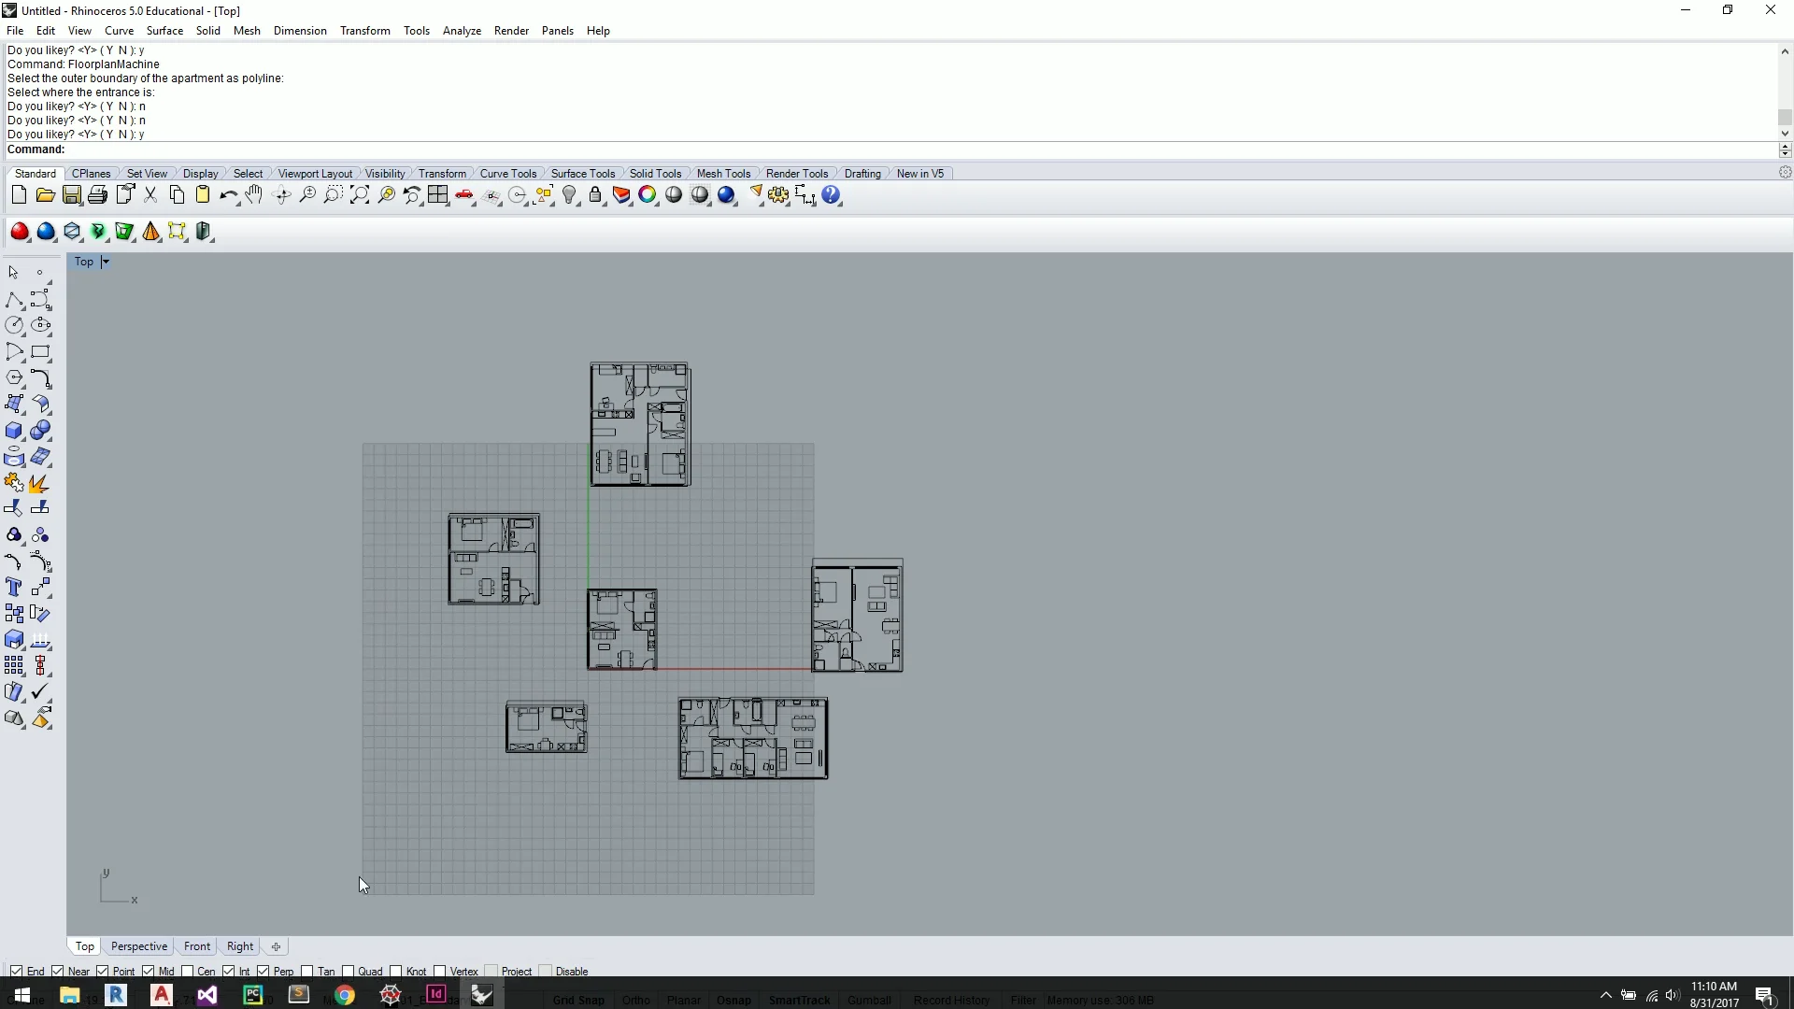Click Zoom Extents icon
This screenshot has width=1794, height=1009.
point(360,195)
